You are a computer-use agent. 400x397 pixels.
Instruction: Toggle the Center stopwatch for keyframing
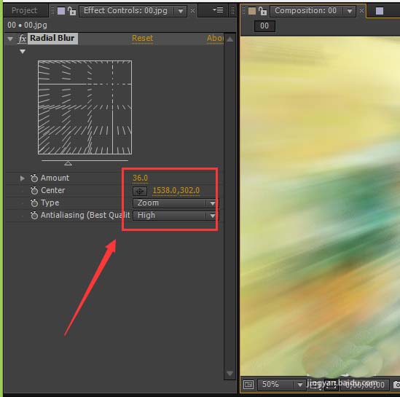pos(34,190)
